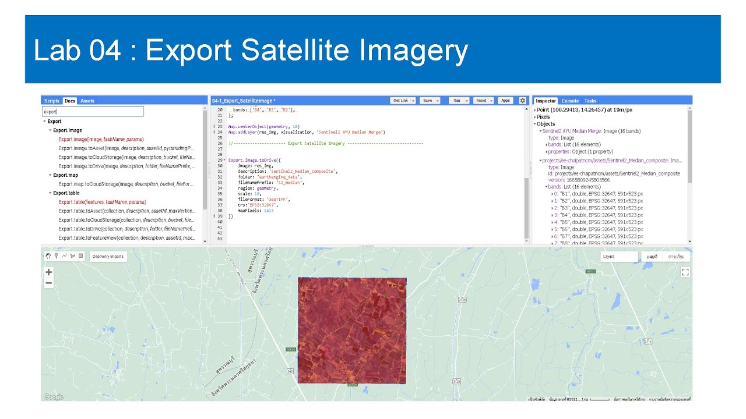746x419 pixels.
Task: Switch to the Tasks tab
Action: point(590,101)
